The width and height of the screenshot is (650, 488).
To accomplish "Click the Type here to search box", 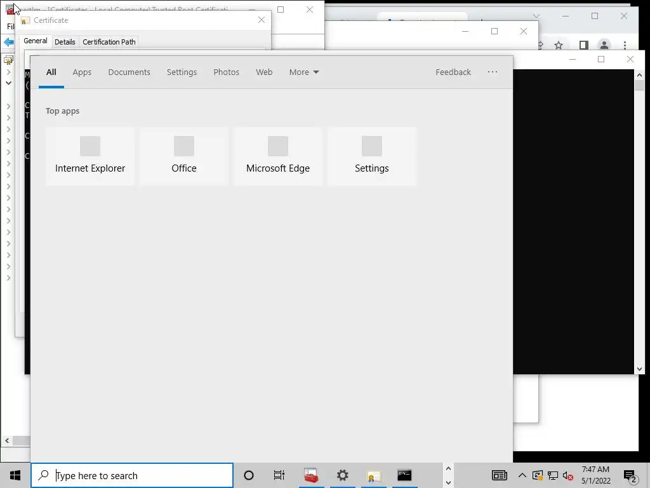I will click(x=132, y=475).
